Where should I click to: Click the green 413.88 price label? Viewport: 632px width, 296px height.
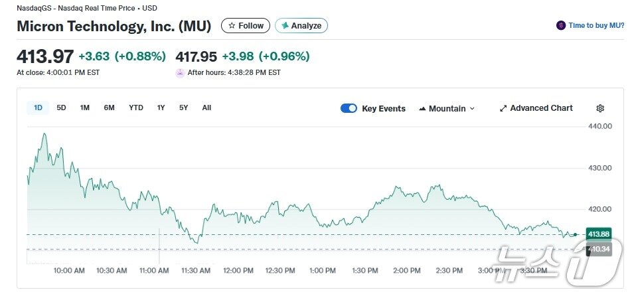coord(599,234)
